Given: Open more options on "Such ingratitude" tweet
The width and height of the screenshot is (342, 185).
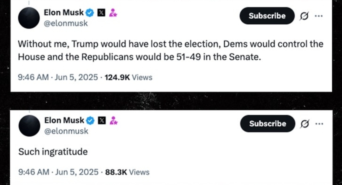Looking at the screenshot, I should [319, 124].
